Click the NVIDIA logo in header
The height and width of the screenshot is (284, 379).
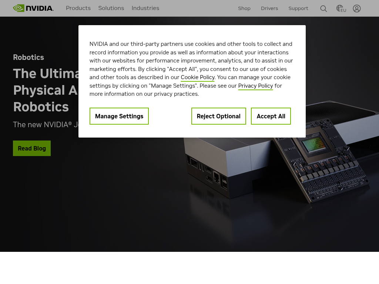pos(33,8)
